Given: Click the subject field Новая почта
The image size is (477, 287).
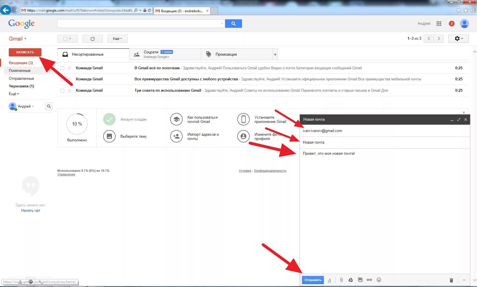Looking at the screenshot, I should point(385,143).
